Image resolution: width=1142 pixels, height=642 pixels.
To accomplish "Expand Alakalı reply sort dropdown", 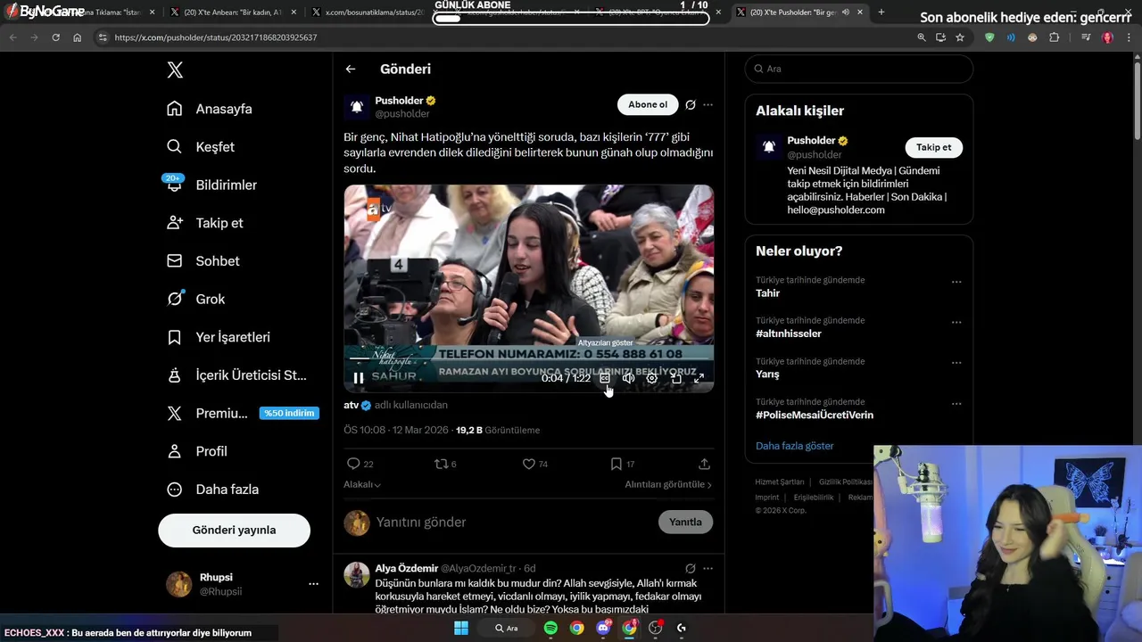I will [x=362, y=484].
